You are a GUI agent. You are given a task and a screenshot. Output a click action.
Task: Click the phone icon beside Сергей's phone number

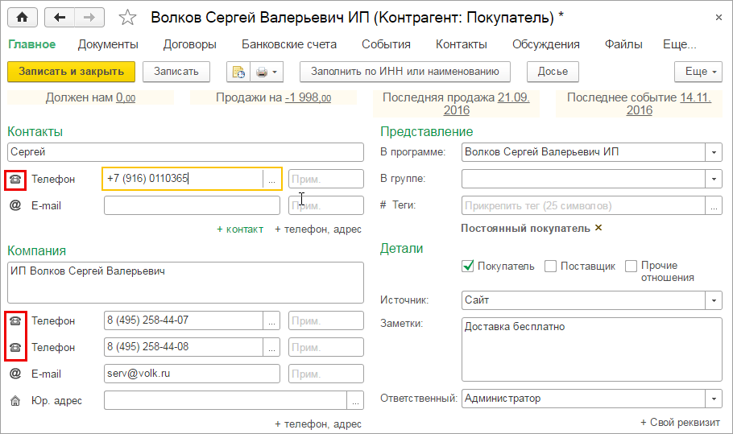click(x=15, y=180)
